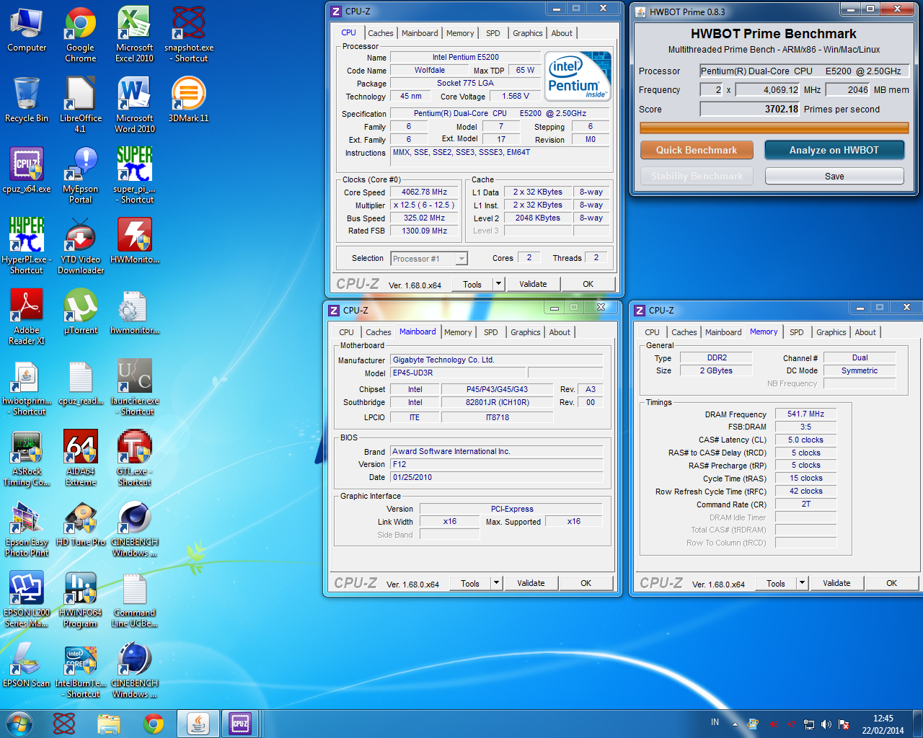The height and width of the screenshot is (738, 923).
Task: Open the Recycle Bin
Action: point(27,100)
